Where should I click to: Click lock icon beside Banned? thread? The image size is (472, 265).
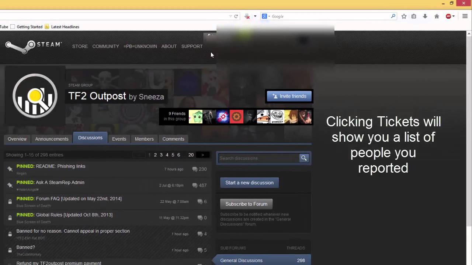(10, 250)
